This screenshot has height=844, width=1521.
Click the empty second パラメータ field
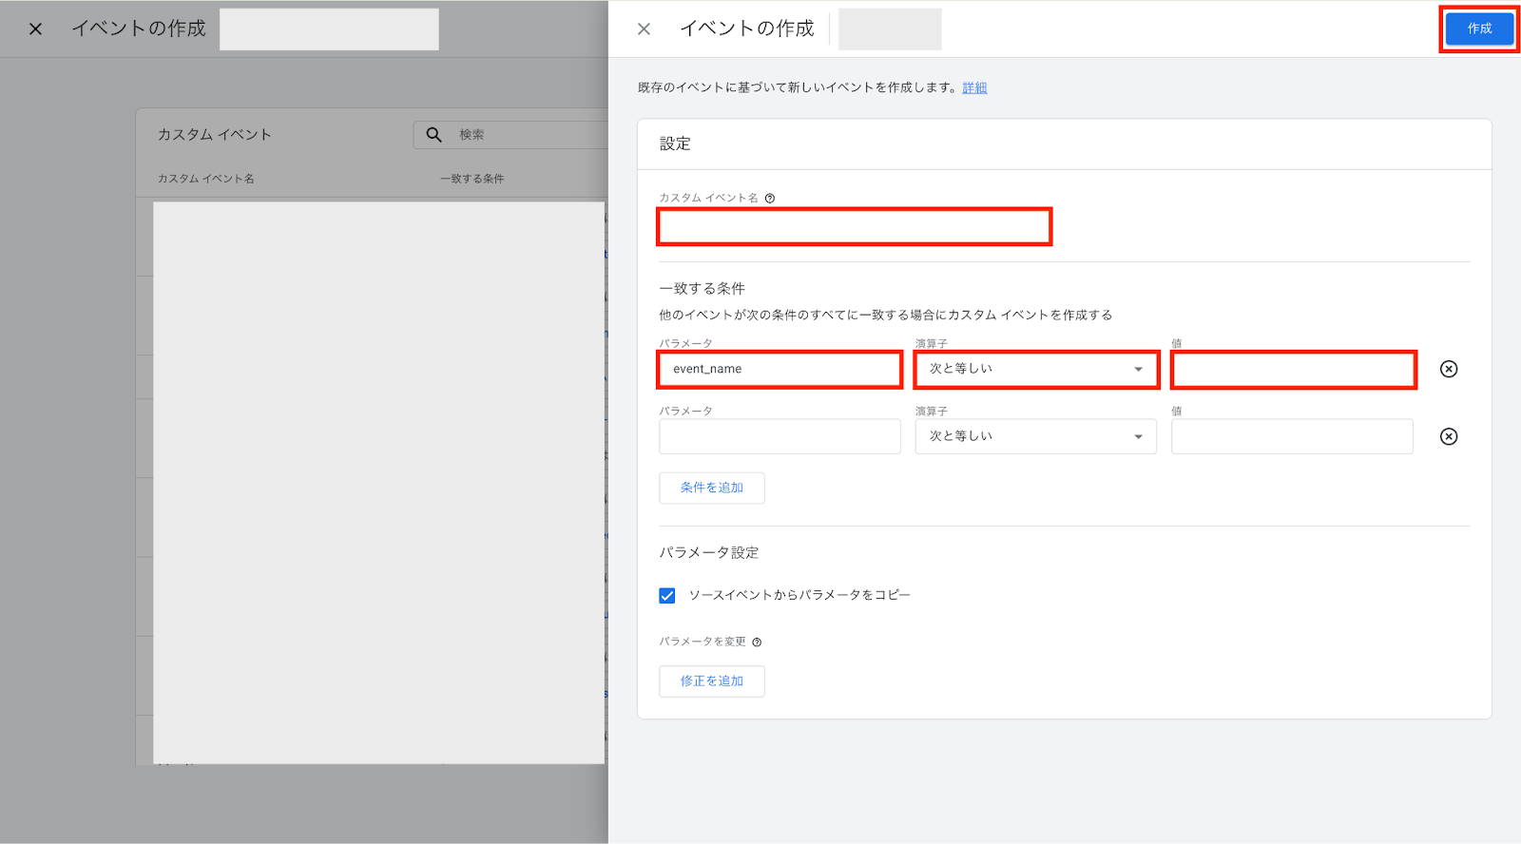[x=780, y=436]
